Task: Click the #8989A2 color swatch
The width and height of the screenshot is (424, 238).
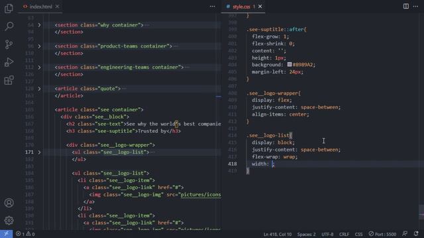Action: pos(290,65)
